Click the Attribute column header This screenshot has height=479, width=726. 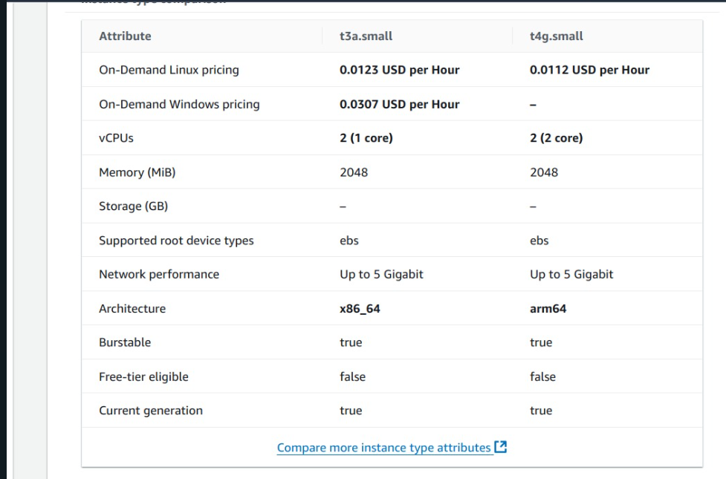(x=125, y=36)
